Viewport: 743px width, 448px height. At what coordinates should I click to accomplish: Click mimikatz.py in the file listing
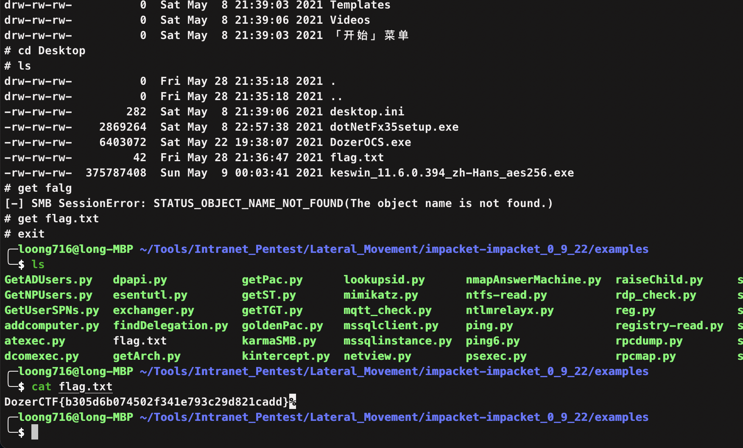click(380, 295)
